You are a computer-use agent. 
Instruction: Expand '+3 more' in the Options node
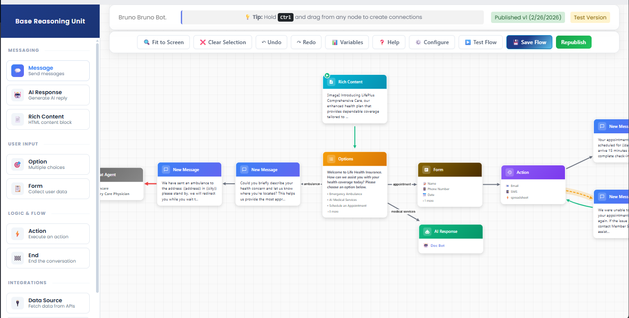332,212
